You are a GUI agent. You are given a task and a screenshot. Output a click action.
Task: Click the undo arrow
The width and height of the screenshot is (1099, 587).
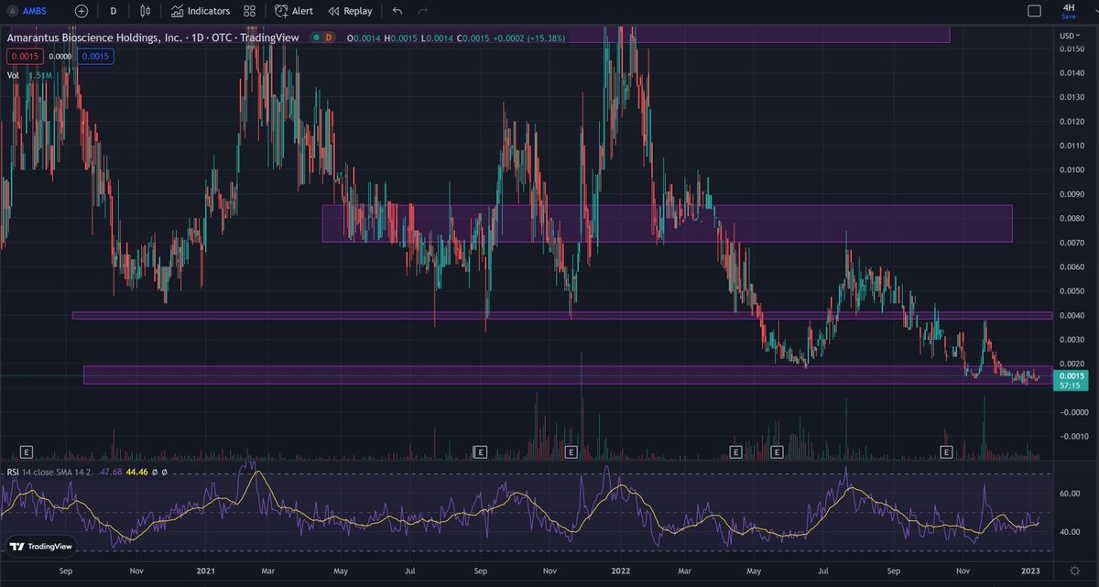pyautogui.click(x=397, y=11)
